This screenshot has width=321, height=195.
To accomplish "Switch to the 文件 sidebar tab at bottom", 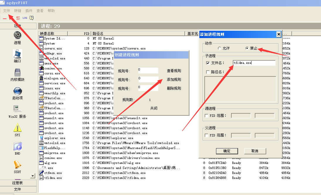I will 18,189.
